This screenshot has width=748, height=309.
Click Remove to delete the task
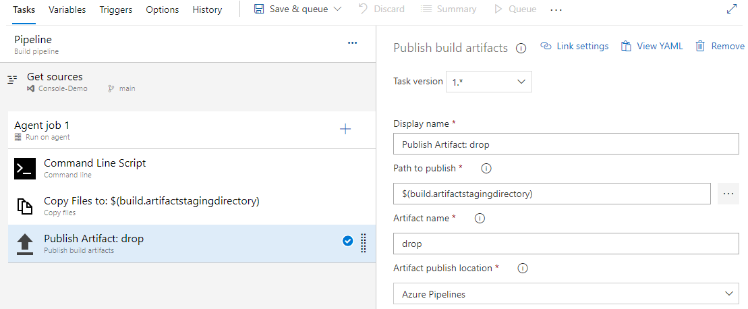pos(720,47)
